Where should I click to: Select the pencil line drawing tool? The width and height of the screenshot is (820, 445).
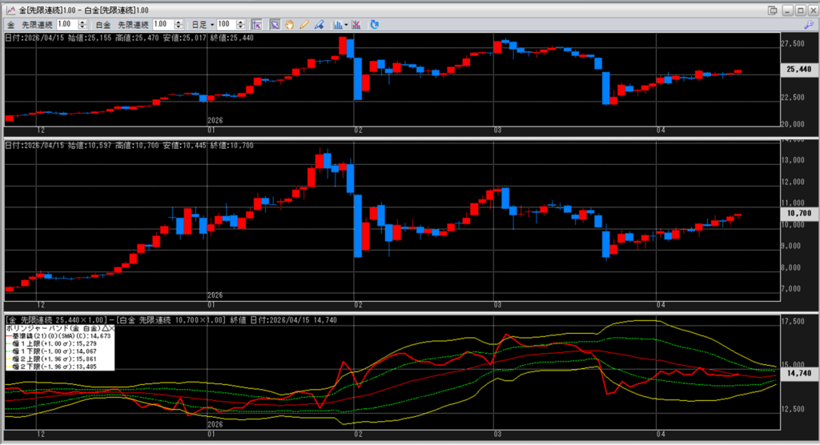point(303,25)
